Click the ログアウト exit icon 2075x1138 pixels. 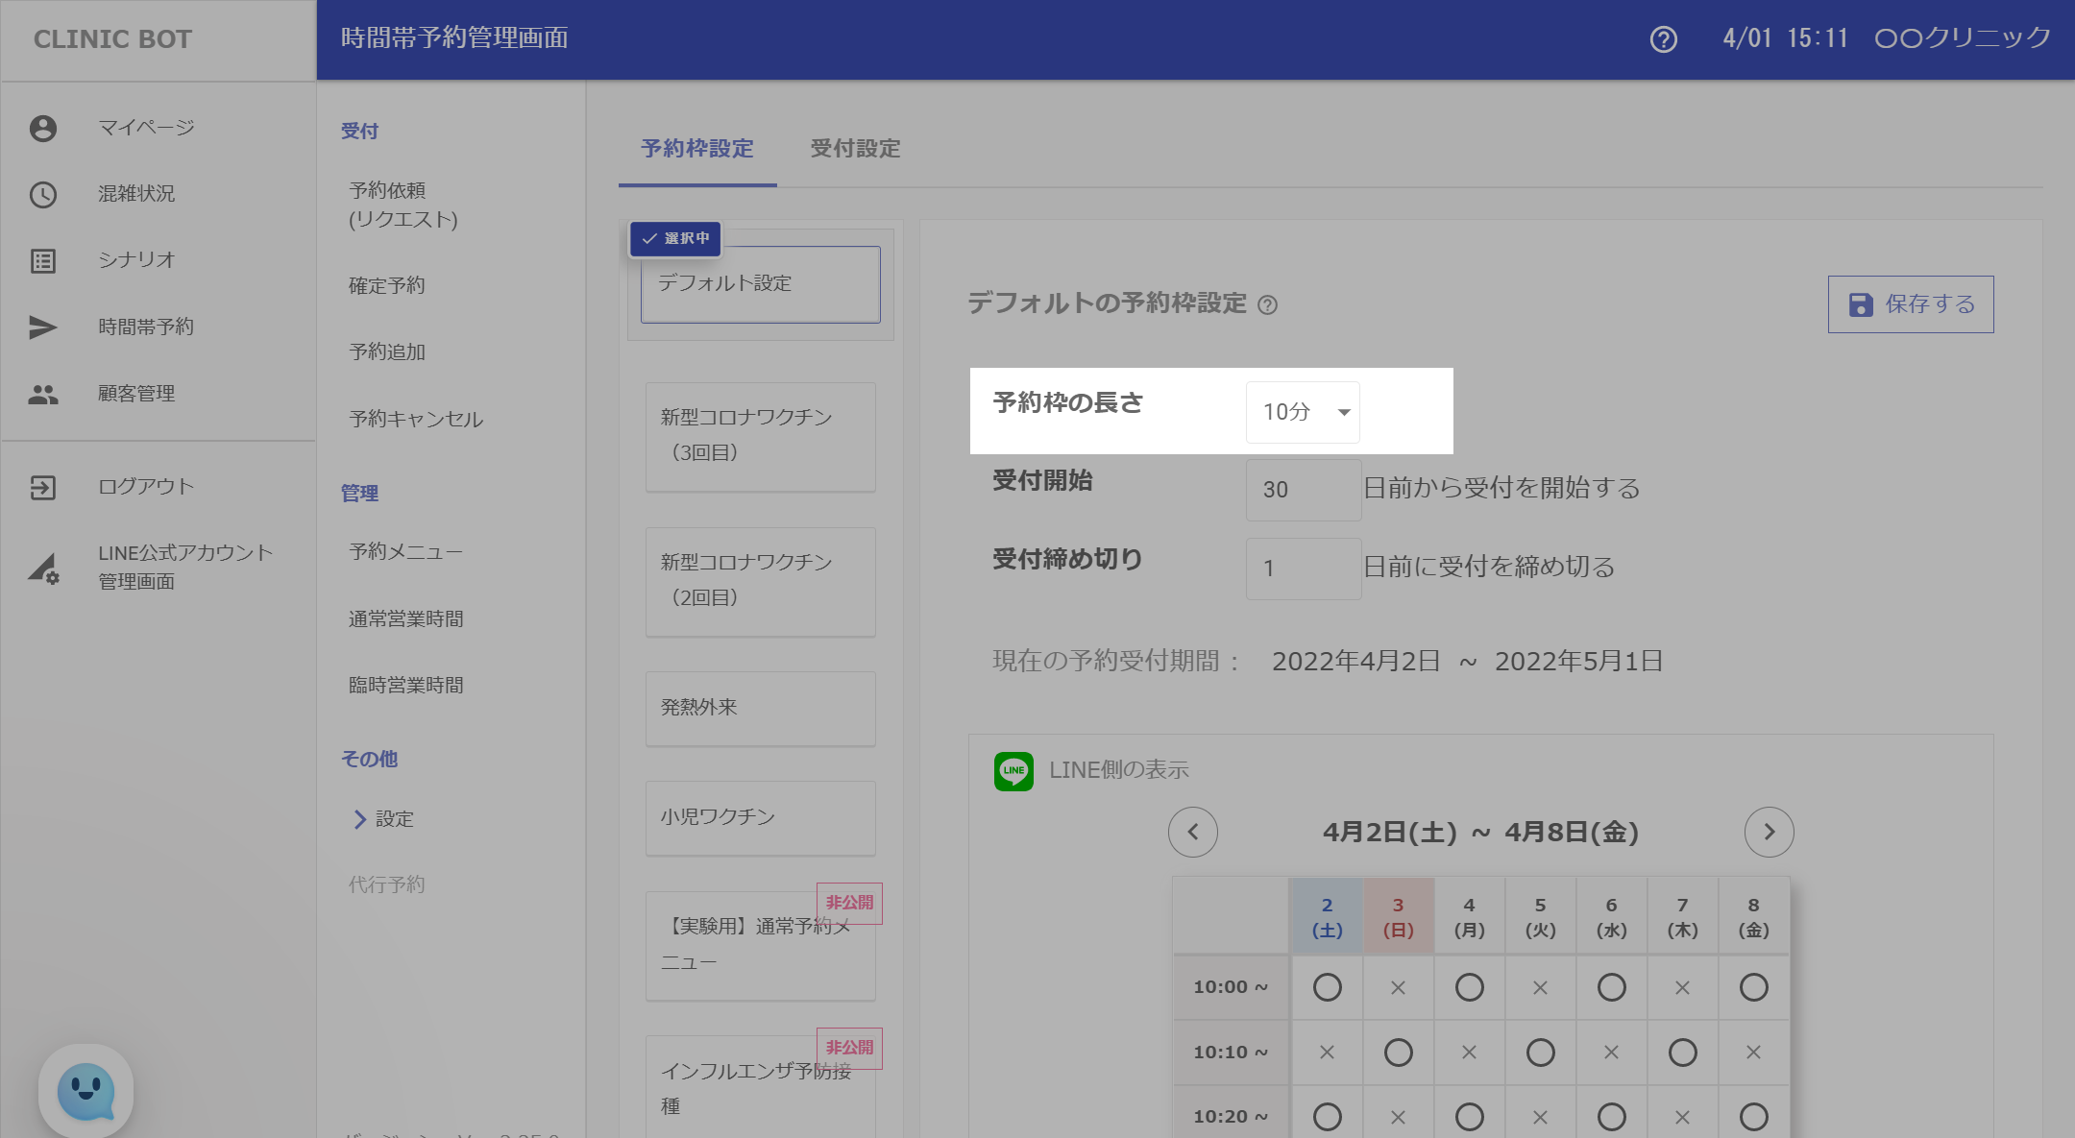pos(43,487)
